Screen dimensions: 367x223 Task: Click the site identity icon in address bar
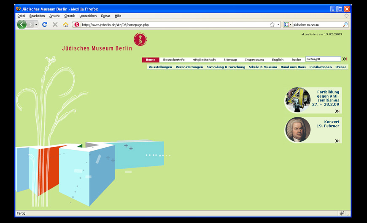point(77,24)
